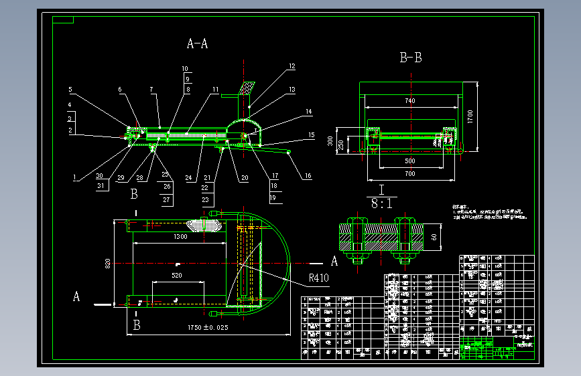Screen dimensions: 581x376
Task: Click part callout number 21
Action: coord(207,178)
